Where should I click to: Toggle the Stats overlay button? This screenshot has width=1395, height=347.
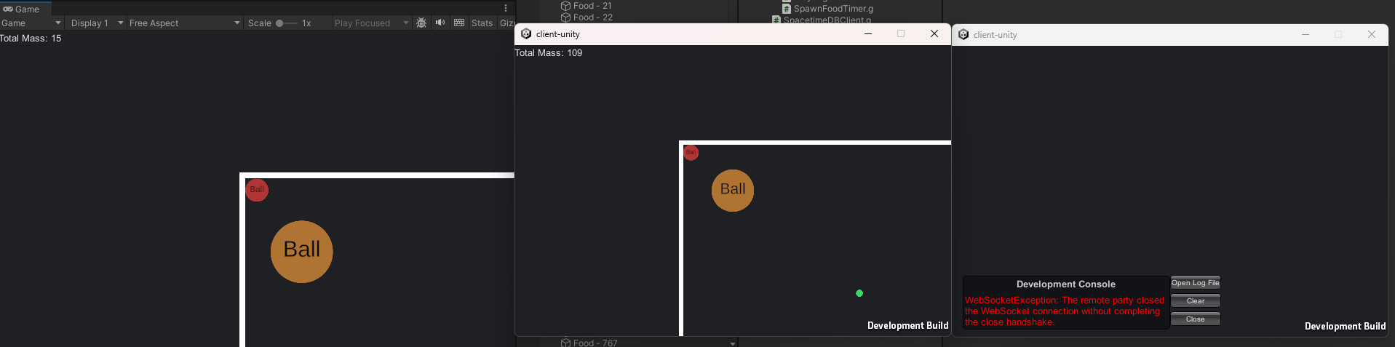pyautogui.click(x=482, y=23)
